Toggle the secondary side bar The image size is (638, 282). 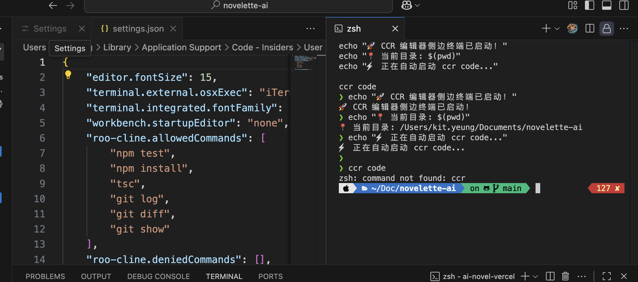coord(624,5)
